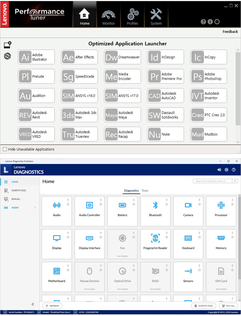Click the launcher scrollbar up arrow
241x316 pixels.
click(238, 50)
